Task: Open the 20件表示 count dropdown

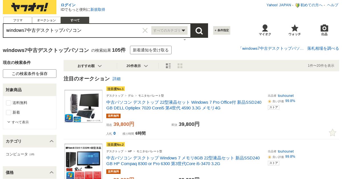Action: (137, 66)
